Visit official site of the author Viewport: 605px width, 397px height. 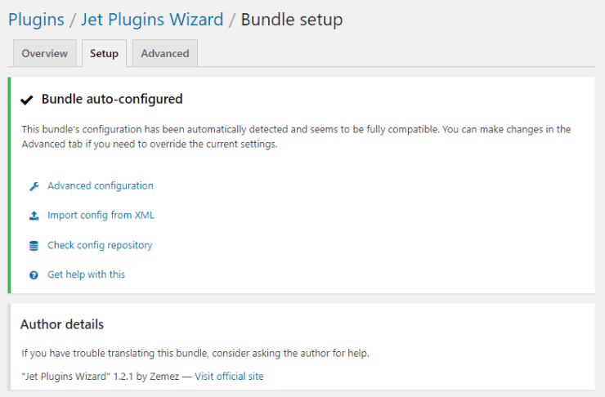click(229, 377)
